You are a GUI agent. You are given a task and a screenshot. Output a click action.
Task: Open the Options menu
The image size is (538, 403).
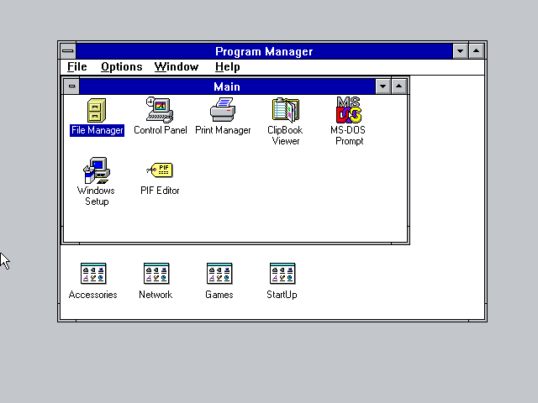[x=121, y=67]
